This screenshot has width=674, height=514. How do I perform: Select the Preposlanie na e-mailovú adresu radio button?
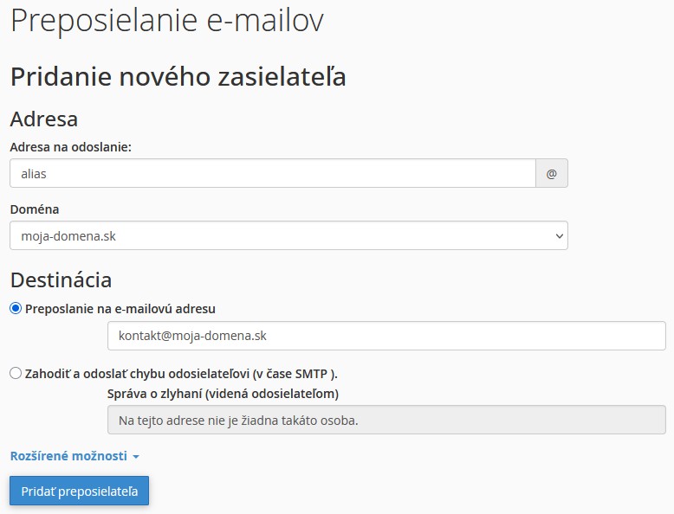pyautogui.click(x=16, y=308)
